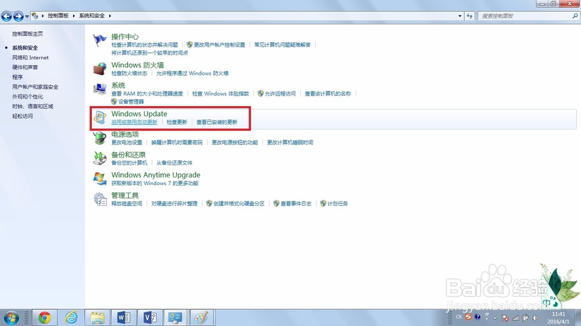Click 允许程序通过 Windows 防火墙 link
Viewport: 581px width, 326px height.
tap(192, 73)
